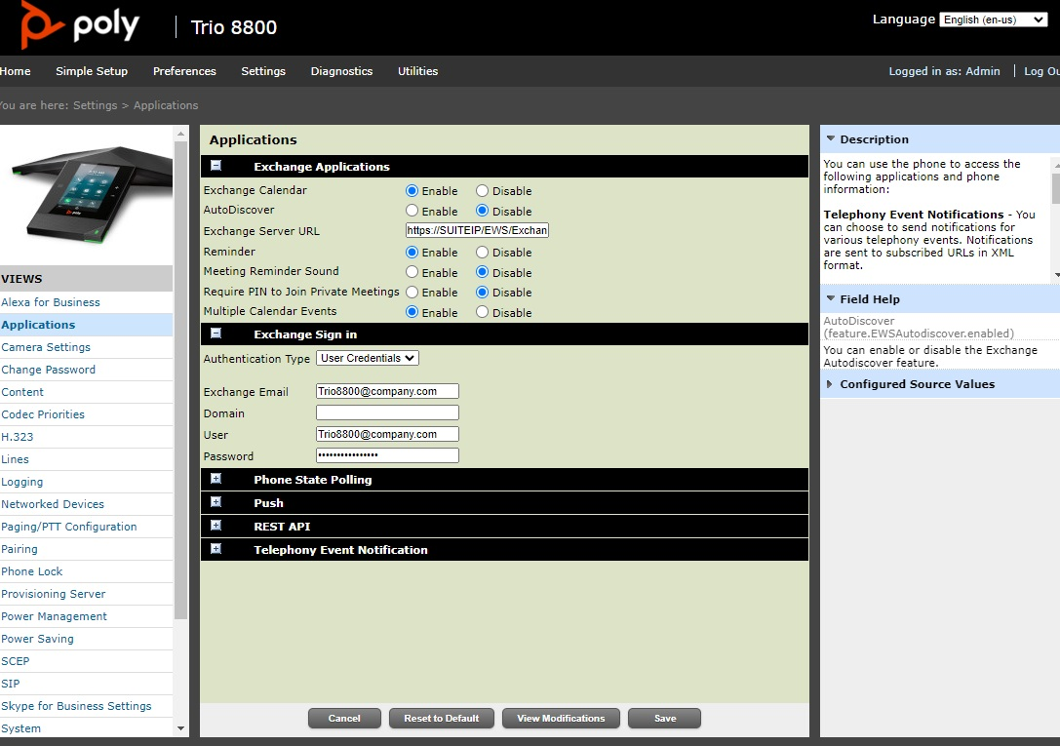
Task: Open the Authentication Type dropdown
Action: 367,358
